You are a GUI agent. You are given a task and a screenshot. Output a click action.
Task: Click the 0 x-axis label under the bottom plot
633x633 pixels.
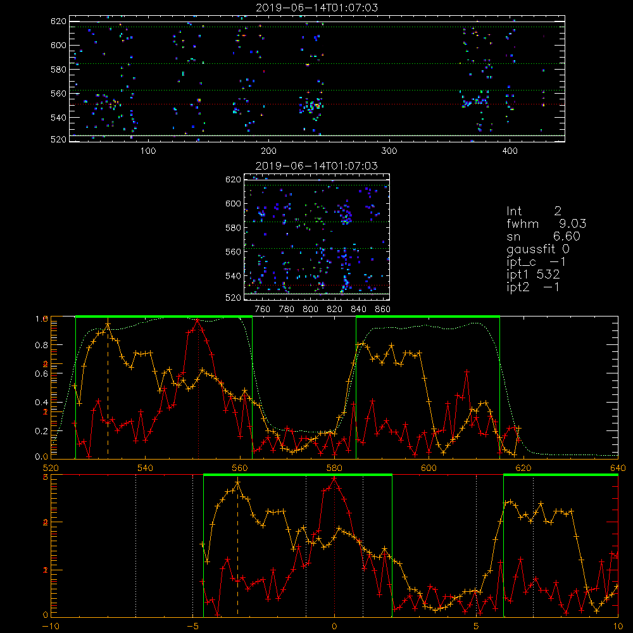(x=334, y=627)
